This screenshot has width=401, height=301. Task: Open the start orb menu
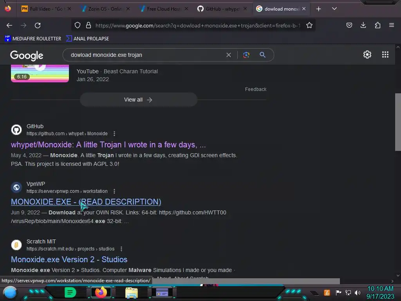coord(10,292)
